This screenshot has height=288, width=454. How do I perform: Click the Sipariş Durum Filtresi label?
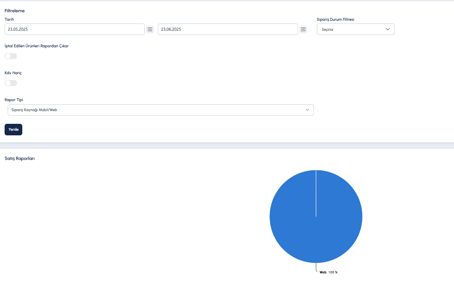tap(335, 19)
